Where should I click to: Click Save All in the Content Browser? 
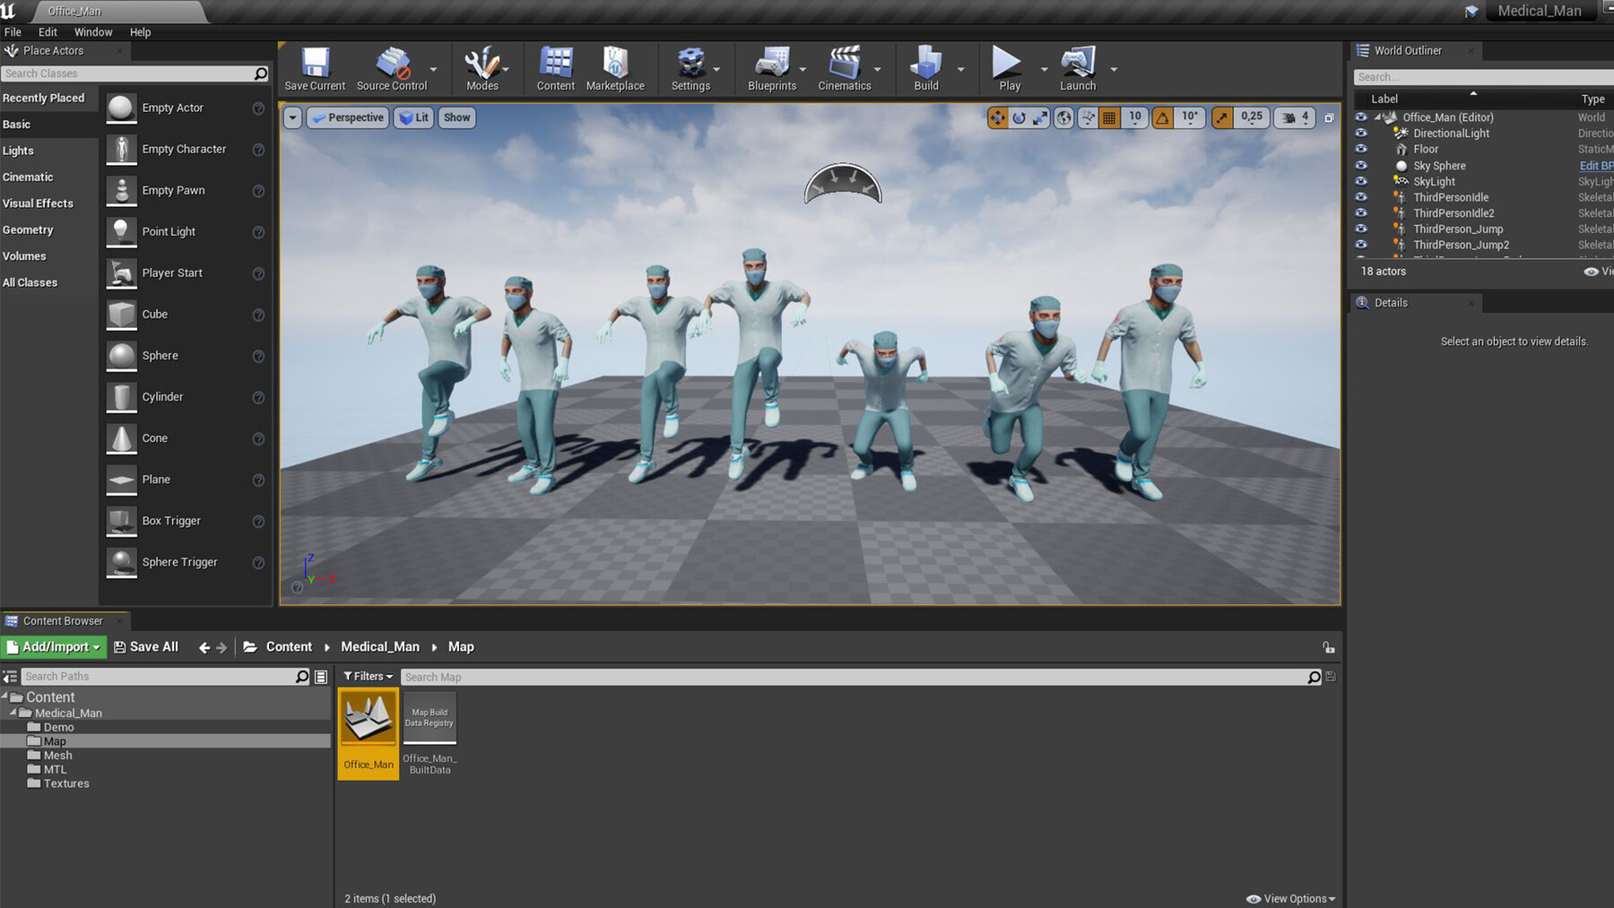pos(145,646)
